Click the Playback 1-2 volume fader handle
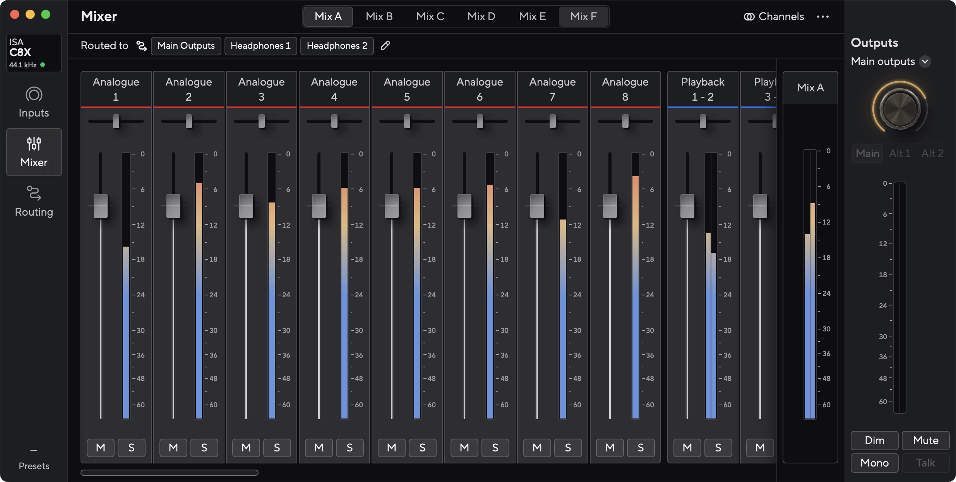This screenshot has width=956, height=482. coord(687,206)
